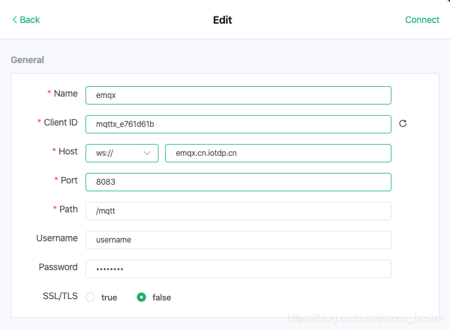Click the Host label
Image resolution: width=450 pixels, height=330 pixels.
coord(68,151)
